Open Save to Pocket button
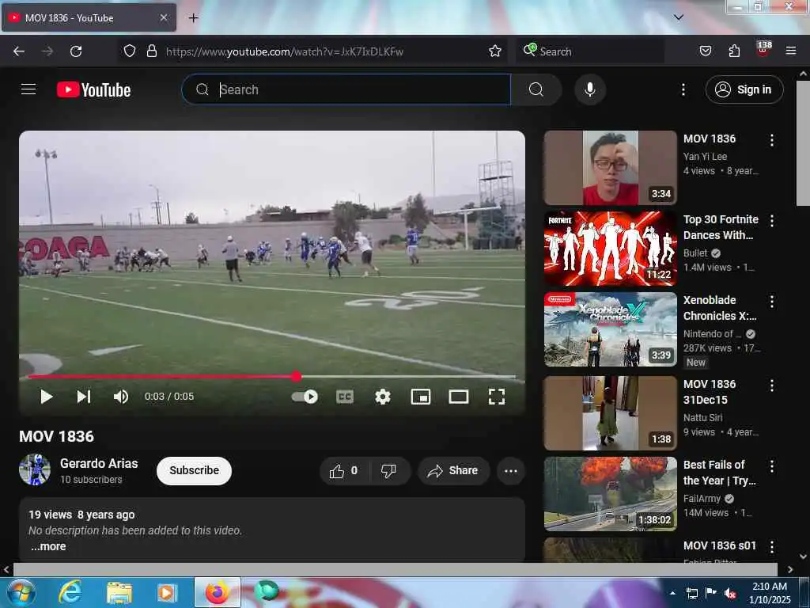Viewport: 810px width, 608px height. [x=706, y=51]
